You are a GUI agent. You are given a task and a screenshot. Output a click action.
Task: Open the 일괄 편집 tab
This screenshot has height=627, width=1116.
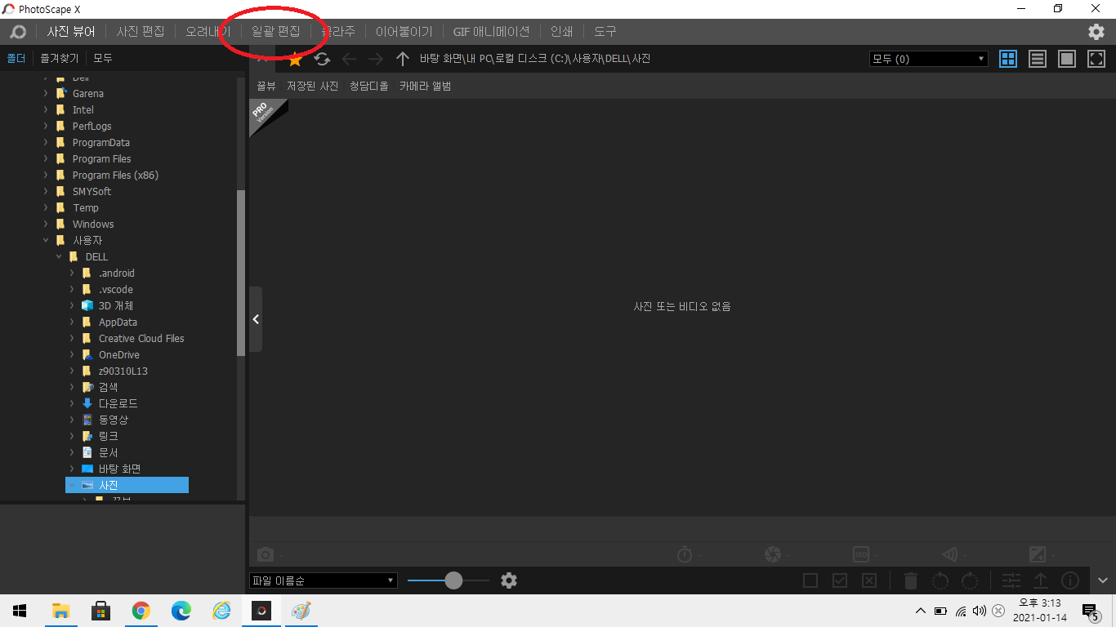tap(276, 32)
